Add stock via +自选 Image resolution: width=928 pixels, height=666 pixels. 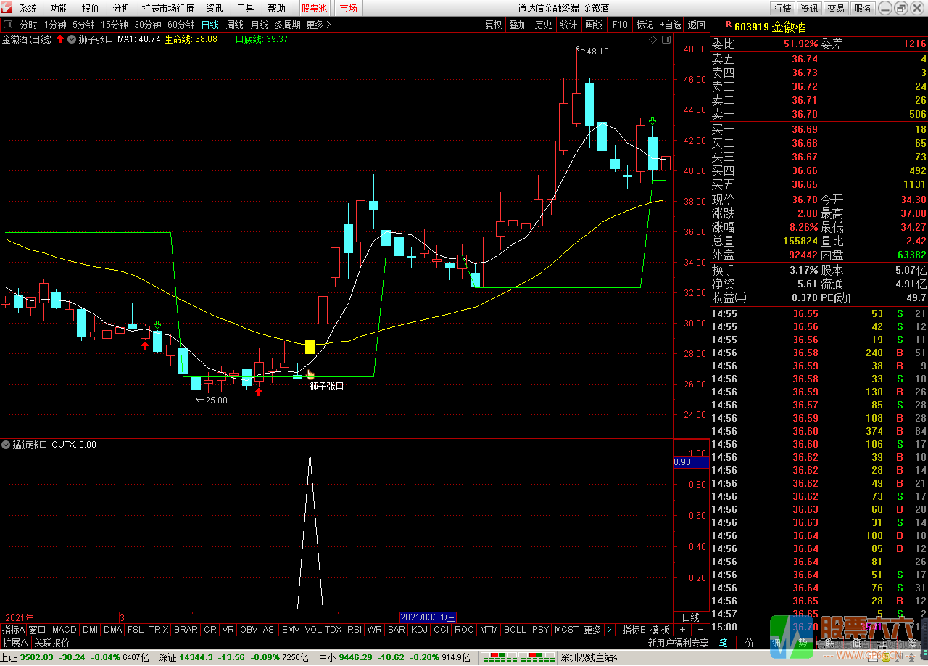[671, 24]
